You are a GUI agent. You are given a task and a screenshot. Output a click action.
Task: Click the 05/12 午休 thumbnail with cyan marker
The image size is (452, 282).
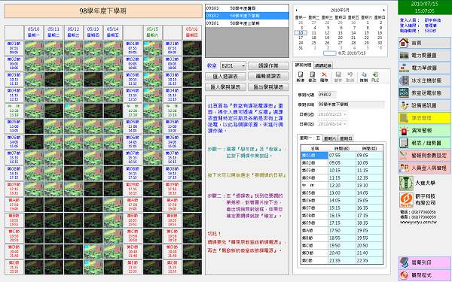pyautogui.click(x=74, y=111)
